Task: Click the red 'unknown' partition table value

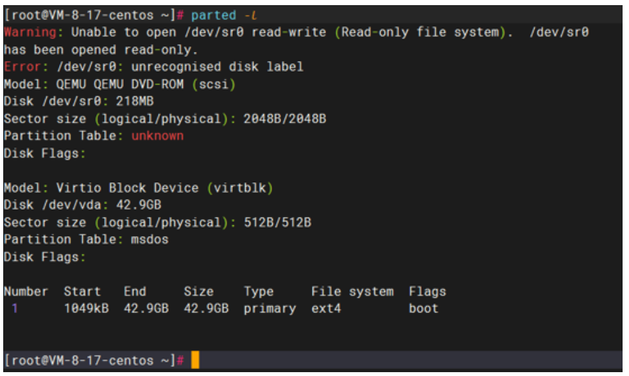Action: coord(157,136)
